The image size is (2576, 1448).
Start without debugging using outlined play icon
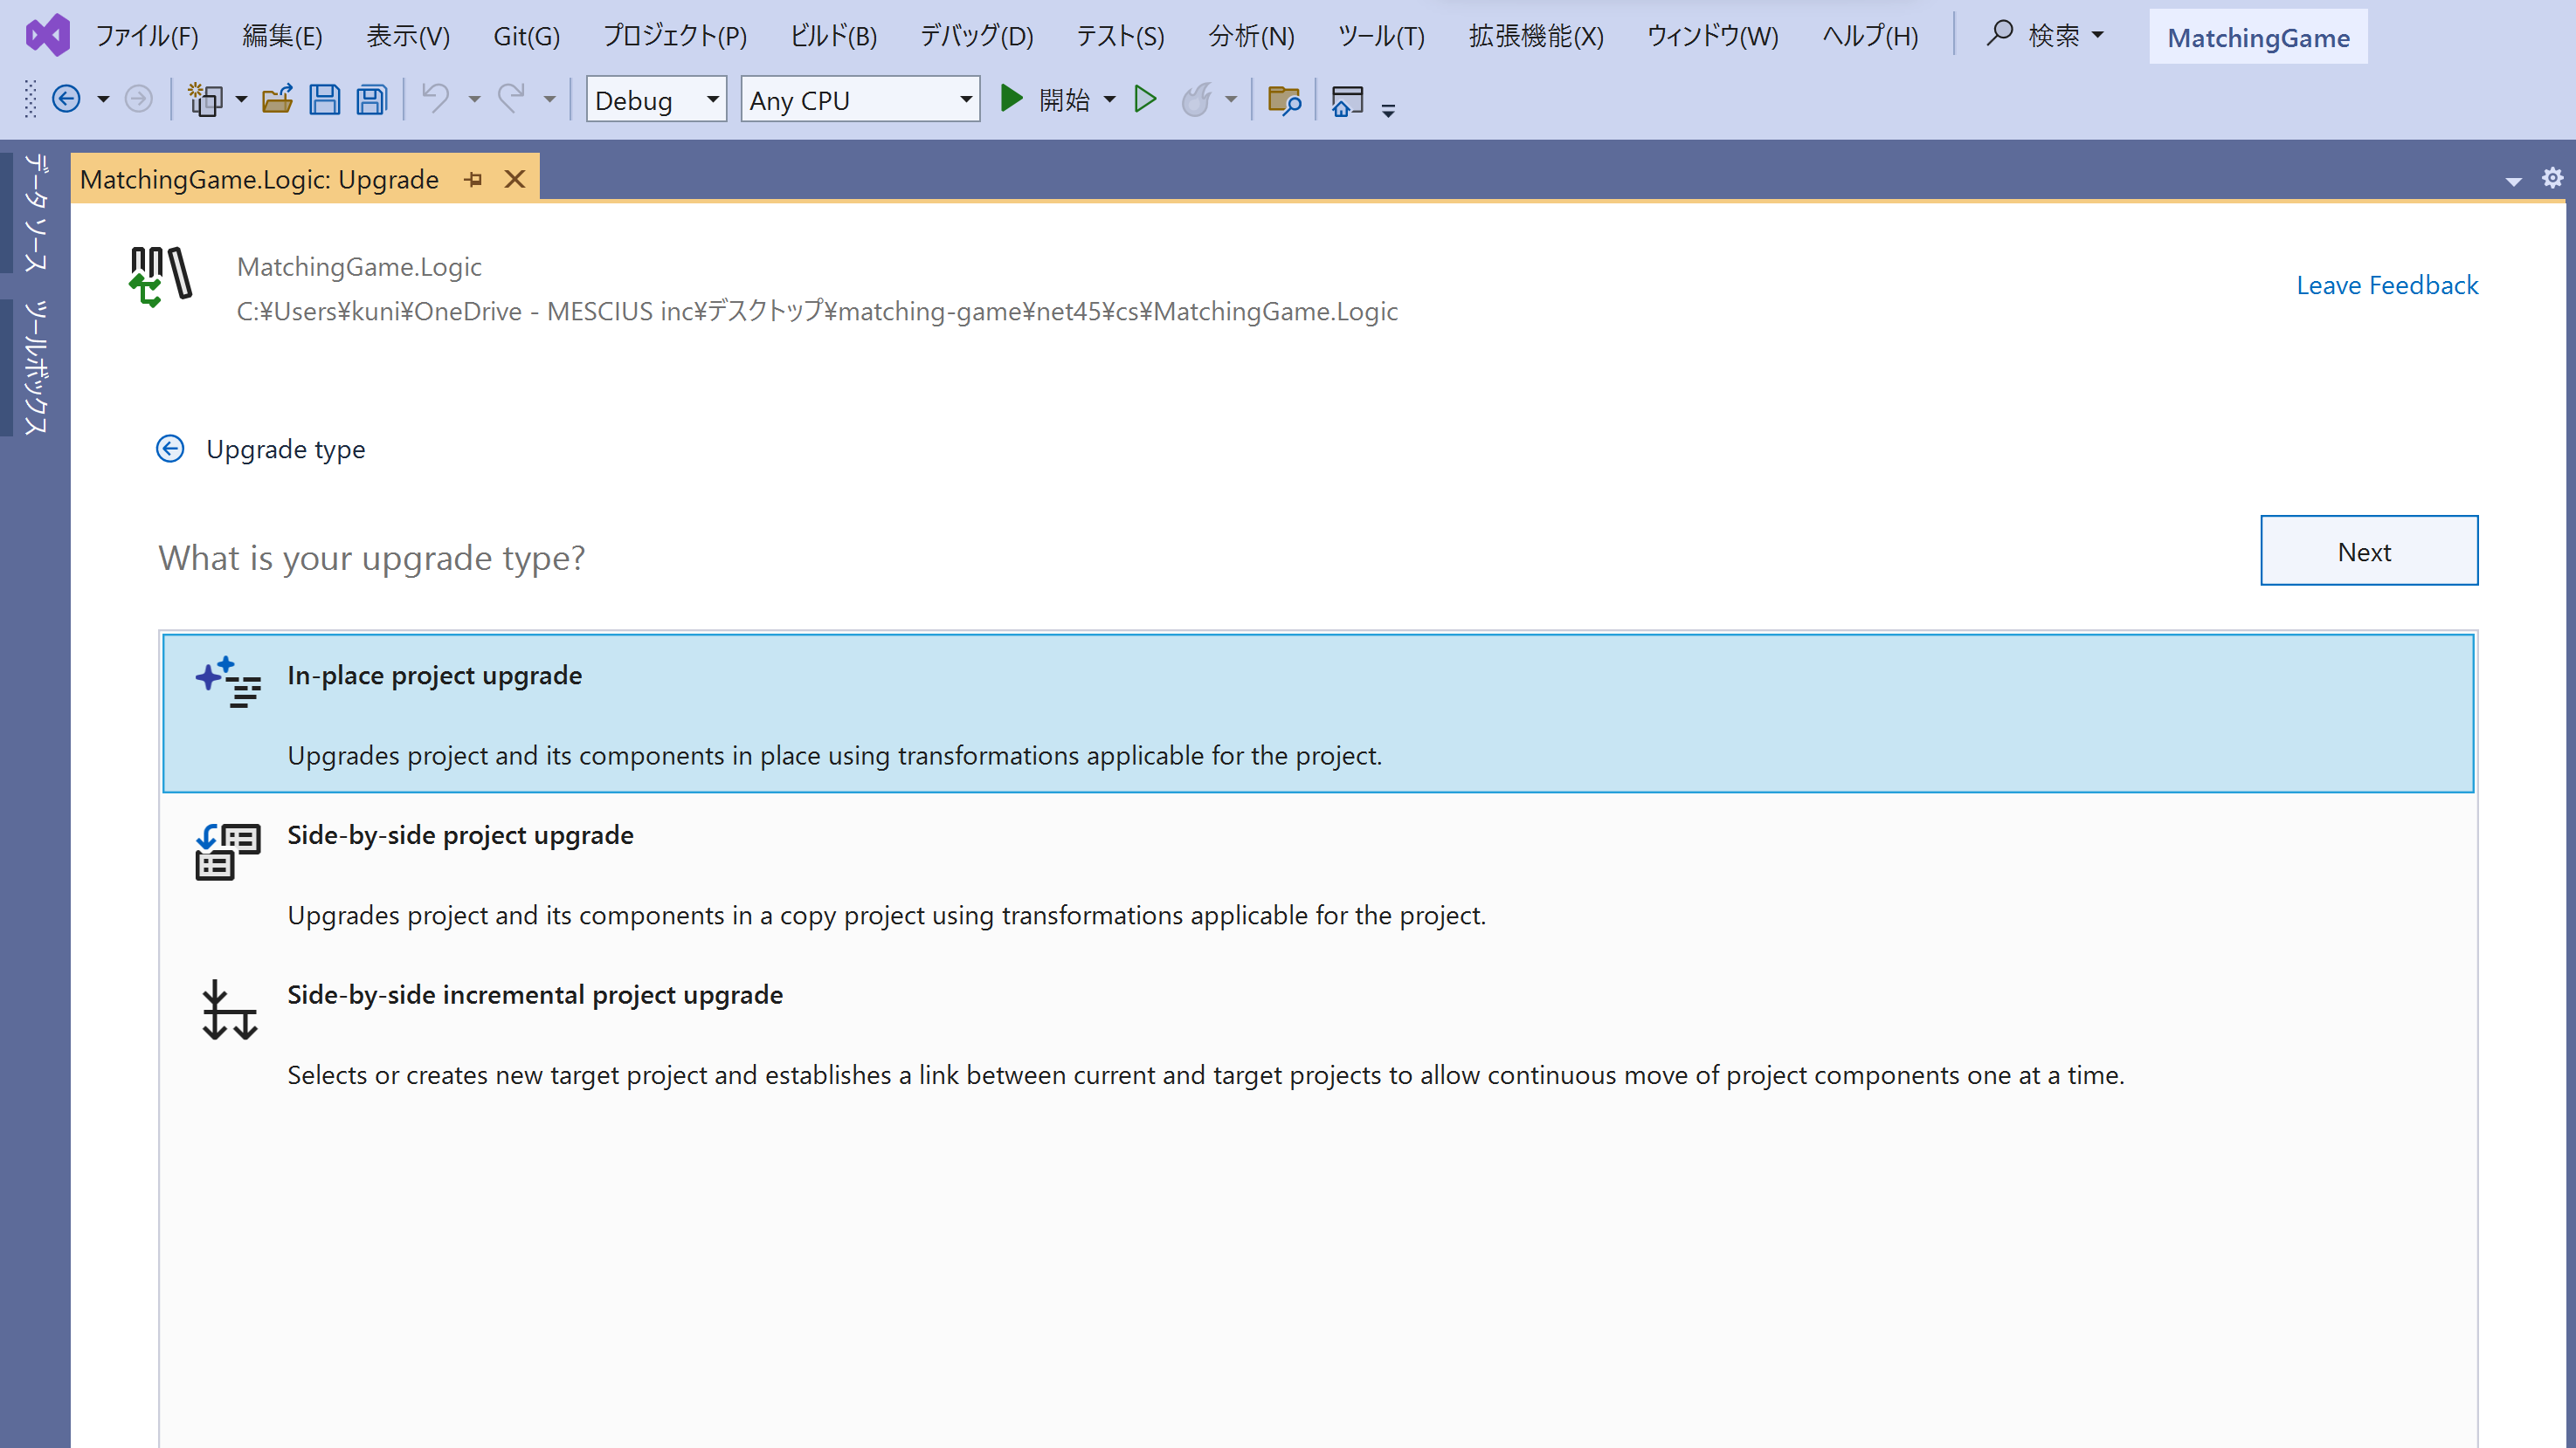(x=1145, y=99)
